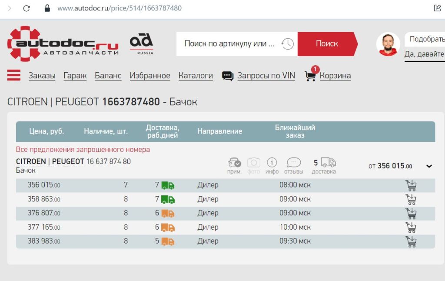The width and height of the screenshot is (445, 281).
Task: Click the share page icon in the address bar
Action: click(x=437, y=8)
